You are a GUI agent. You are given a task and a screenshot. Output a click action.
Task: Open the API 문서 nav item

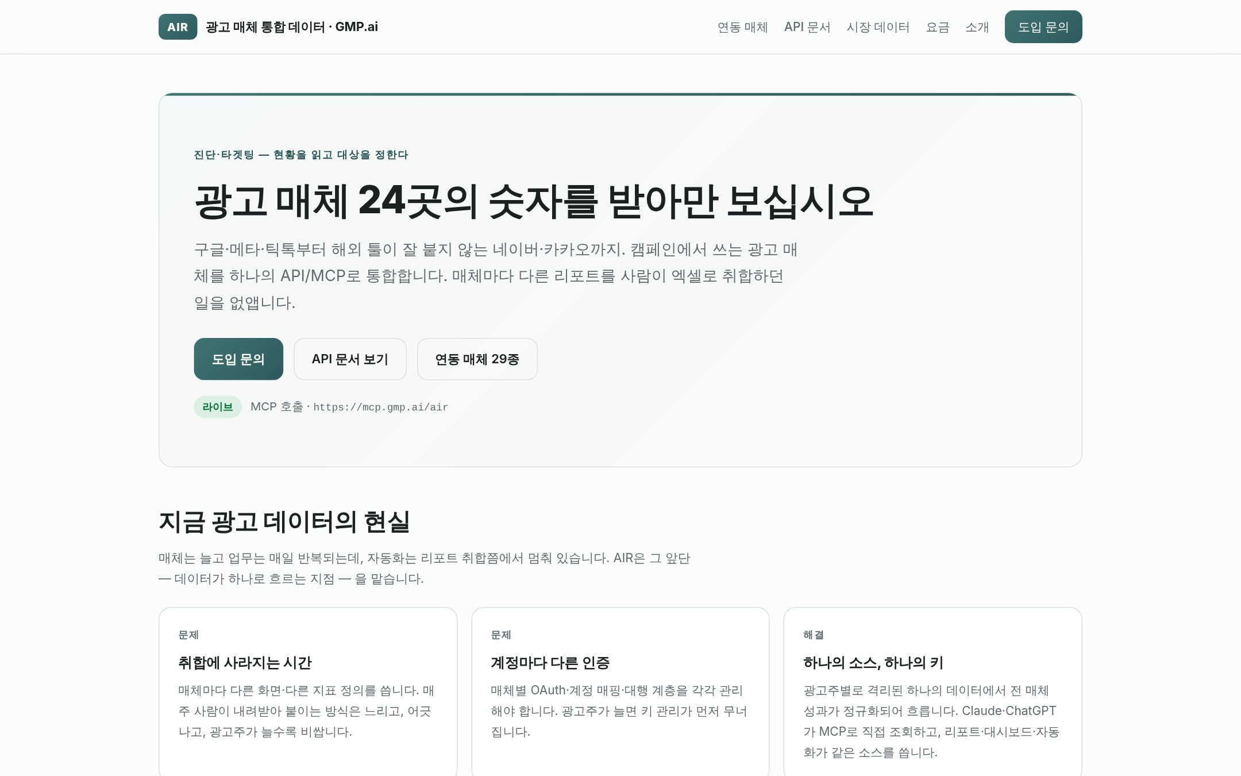807,27
